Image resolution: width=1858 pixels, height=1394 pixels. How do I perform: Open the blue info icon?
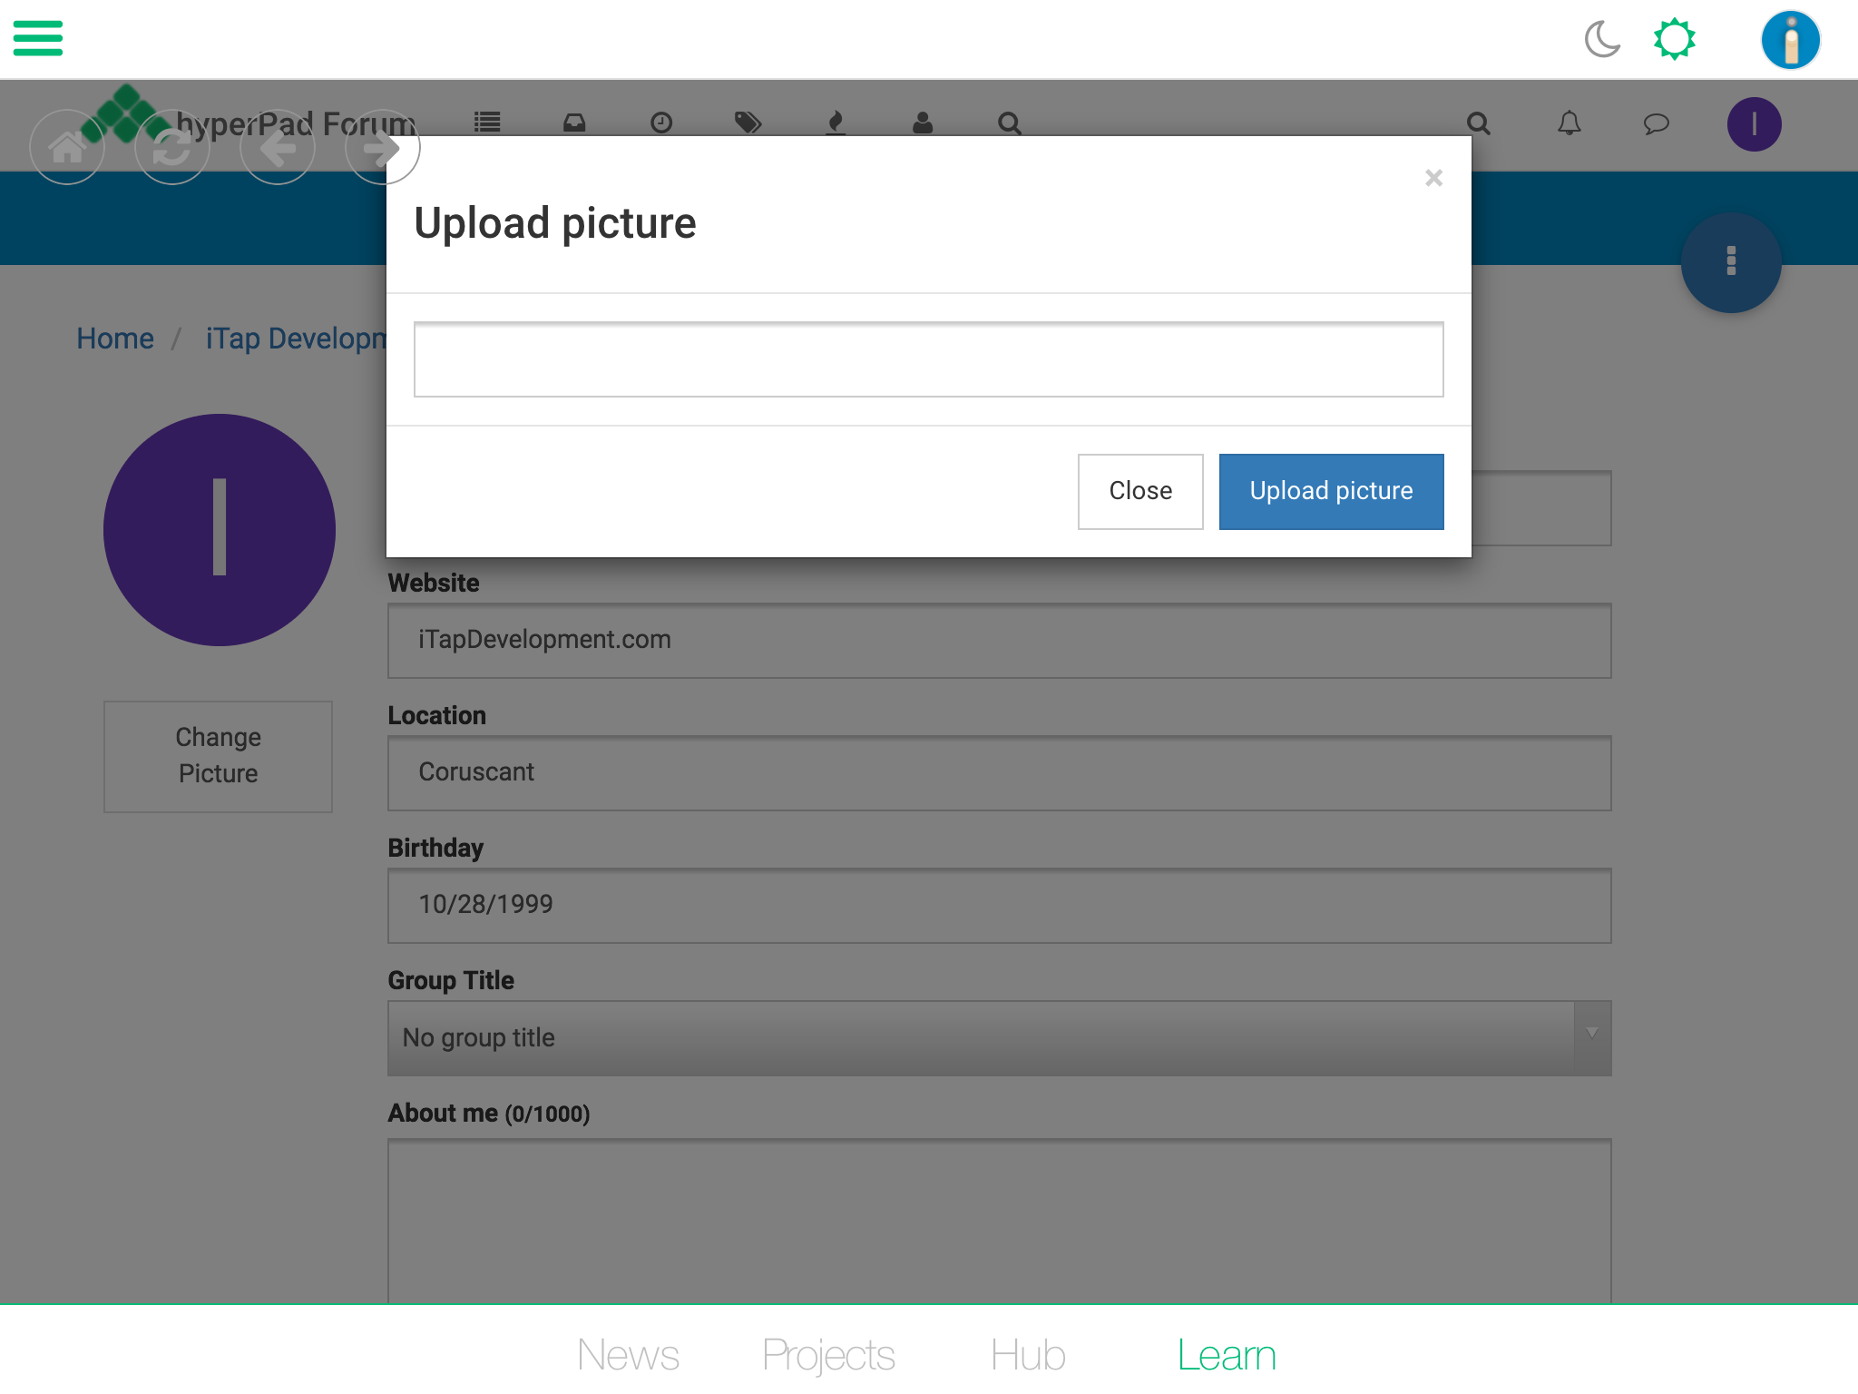pos(1790,40)
